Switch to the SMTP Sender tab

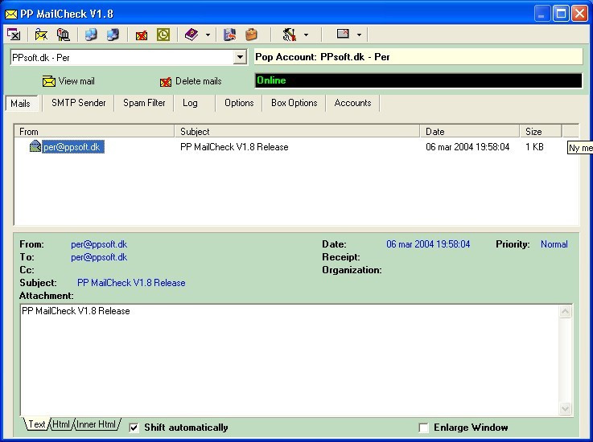pyautogui.click(x=78, y=103)
